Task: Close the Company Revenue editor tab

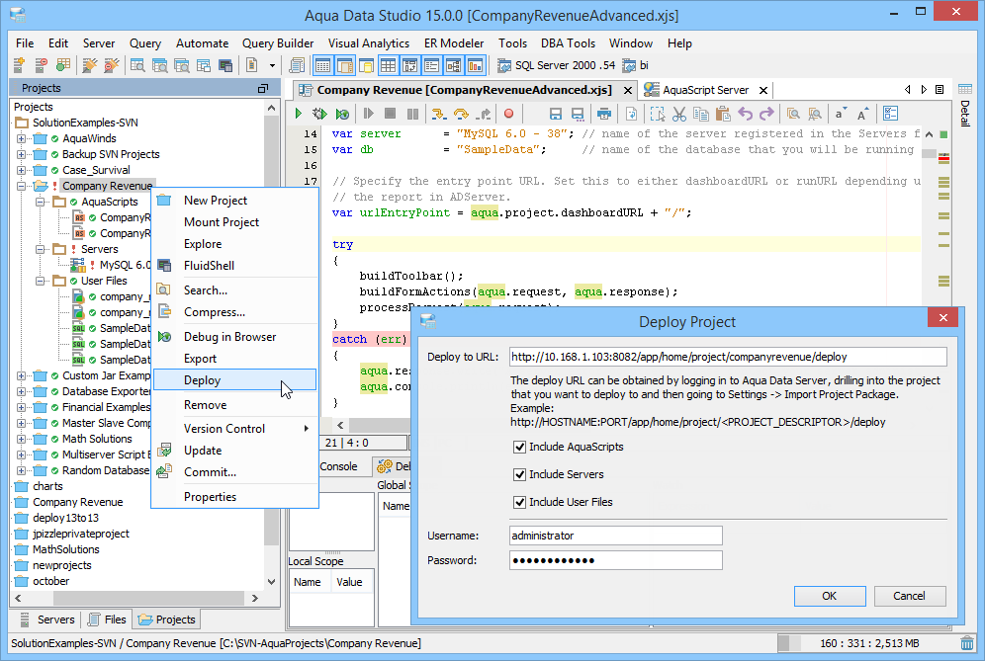Action: 628,90
